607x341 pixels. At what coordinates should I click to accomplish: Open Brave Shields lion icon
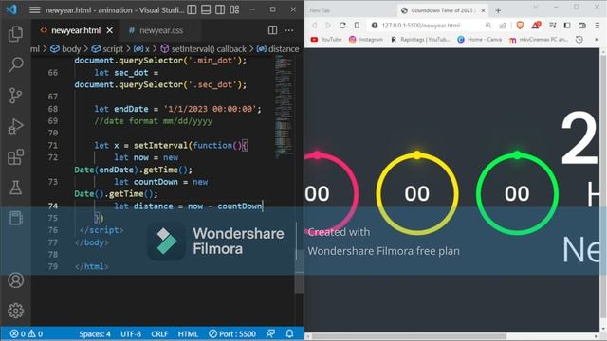(520, 26)
